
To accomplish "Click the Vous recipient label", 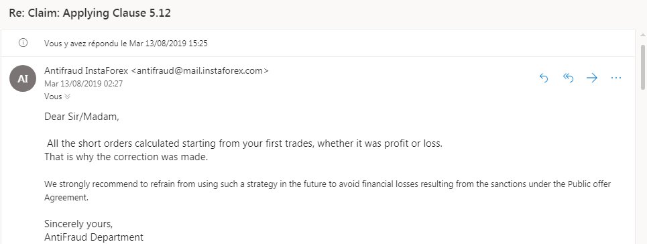I will [53, 97].
